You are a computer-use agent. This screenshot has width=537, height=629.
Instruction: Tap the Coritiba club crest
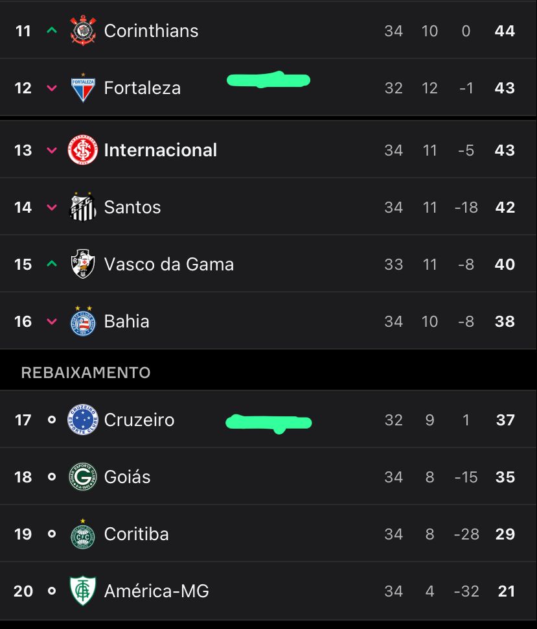(83, 534)
